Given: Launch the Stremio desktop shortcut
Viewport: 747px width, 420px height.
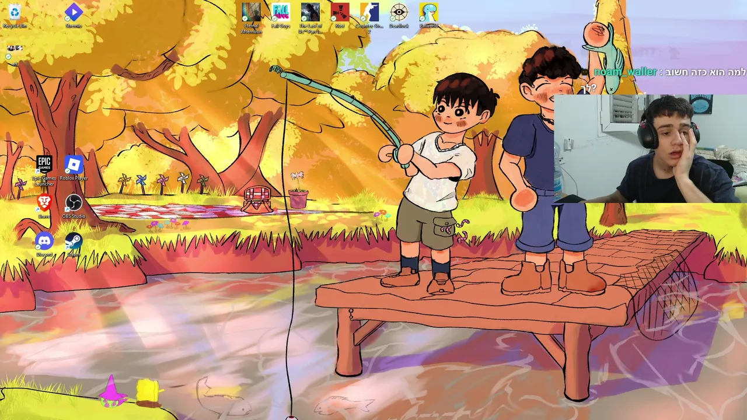Looking at the screenshot, I should [74, 15].
